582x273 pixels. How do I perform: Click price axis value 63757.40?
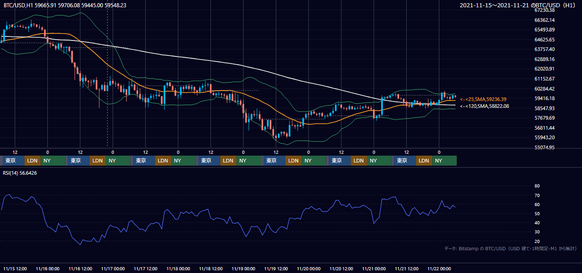(545, 49)
